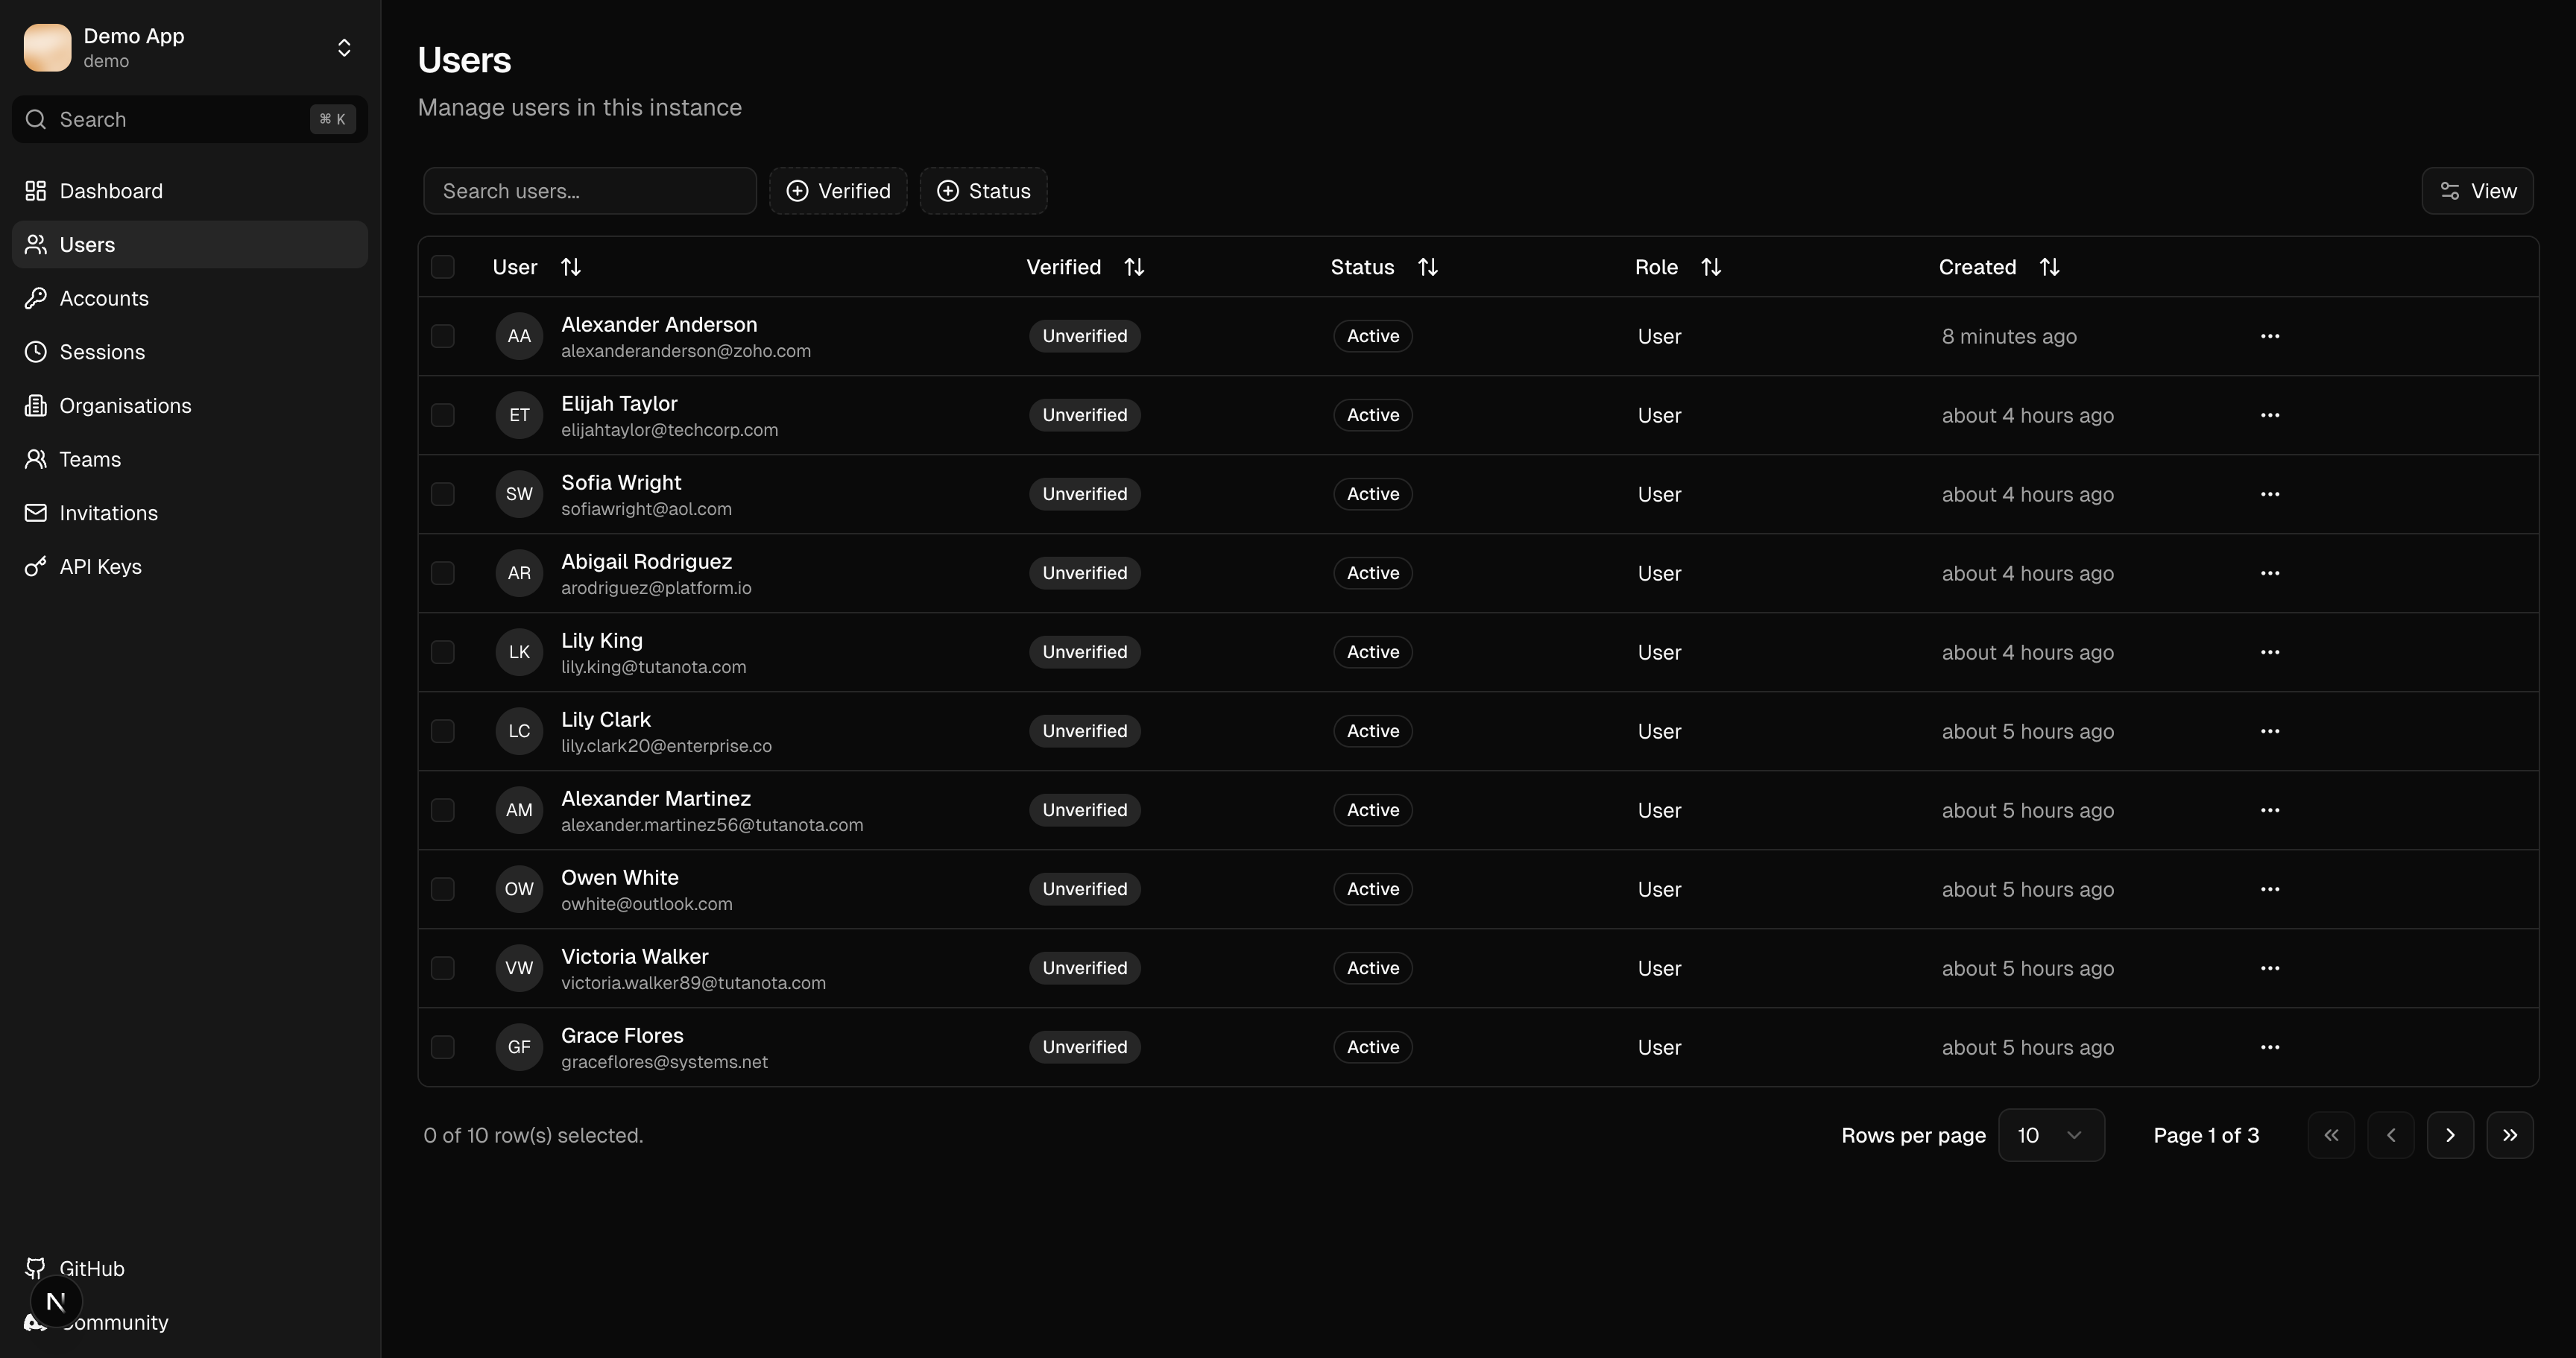Open the Rows per page dropdown

2051,1135
